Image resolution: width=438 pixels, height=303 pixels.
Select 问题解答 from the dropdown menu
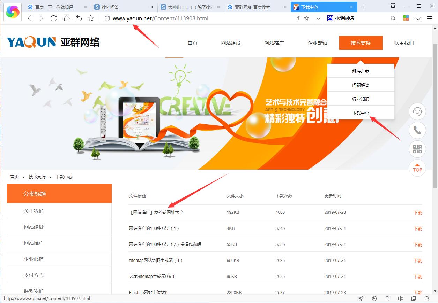tap(361, 85)
